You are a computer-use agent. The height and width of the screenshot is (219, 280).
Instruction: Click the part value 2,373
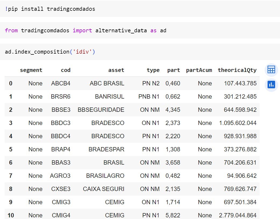[x=173, y=123]
